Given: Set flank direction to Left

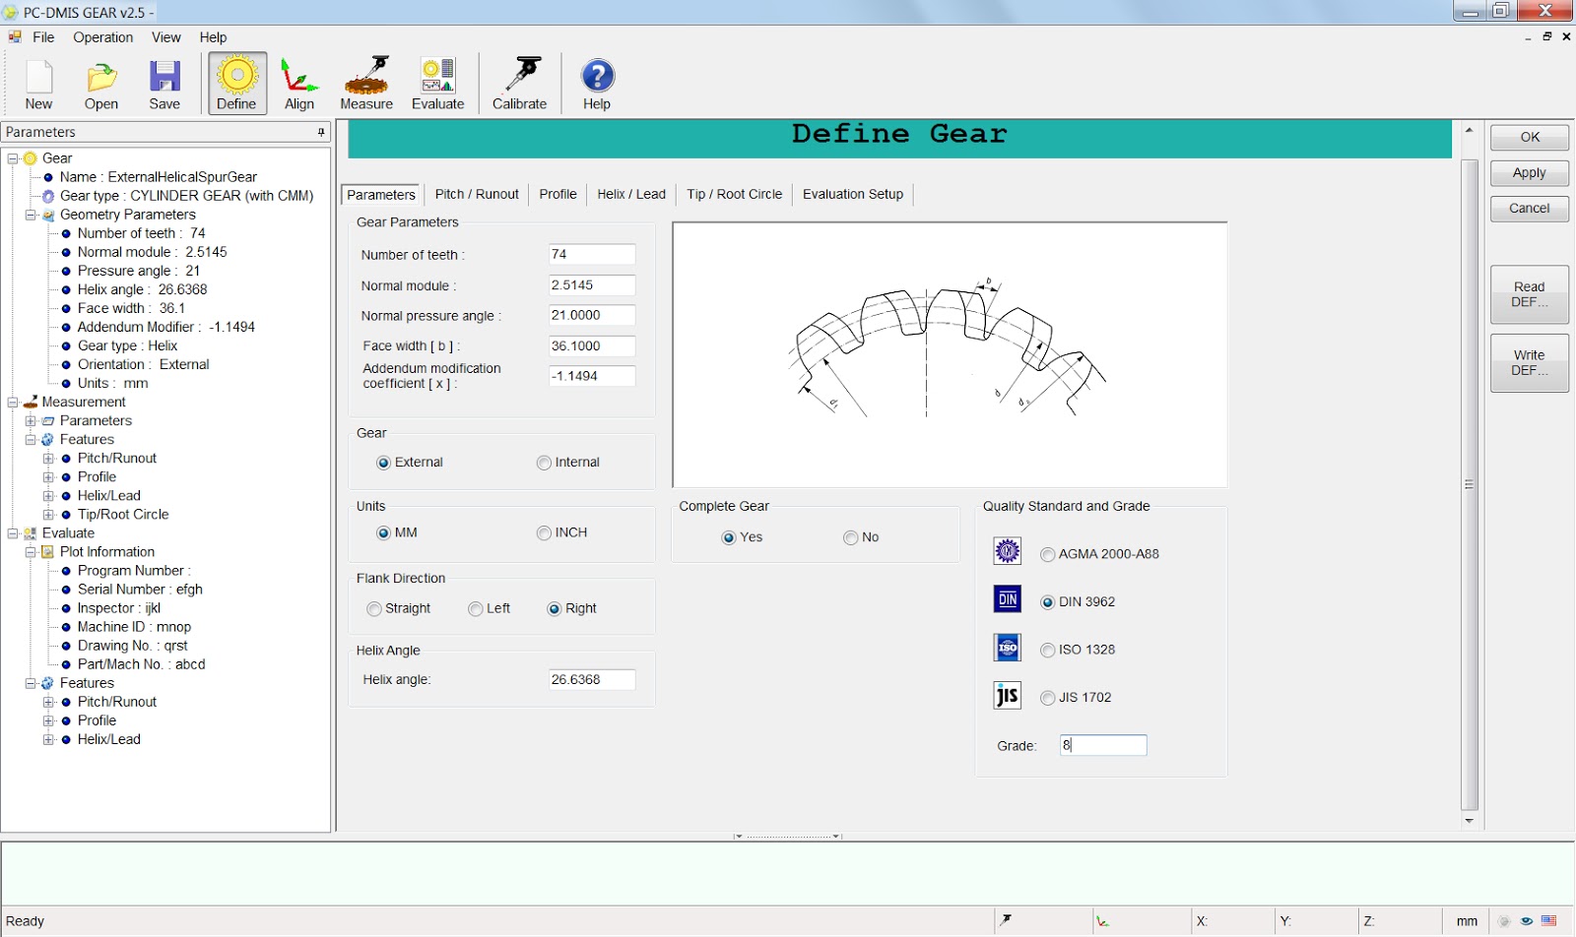Looking at the screenshot, I should (x=476, y=609).
